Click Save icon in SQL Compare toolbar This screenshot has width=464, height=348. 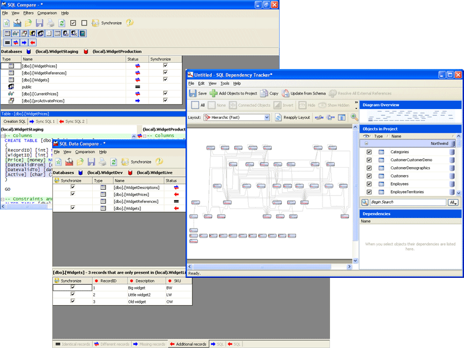pyautogui.click(x=39, y=23)
